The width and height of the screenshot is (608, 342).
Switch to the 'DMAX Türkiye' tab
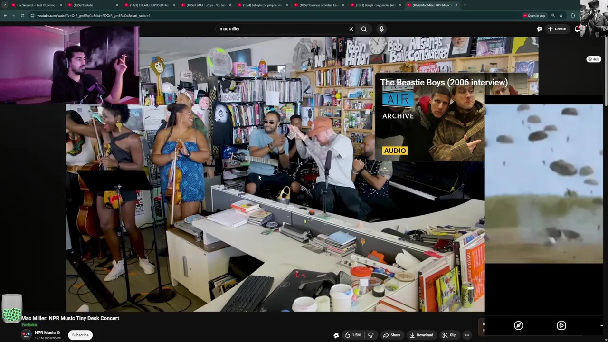click(x=206, y=5)
